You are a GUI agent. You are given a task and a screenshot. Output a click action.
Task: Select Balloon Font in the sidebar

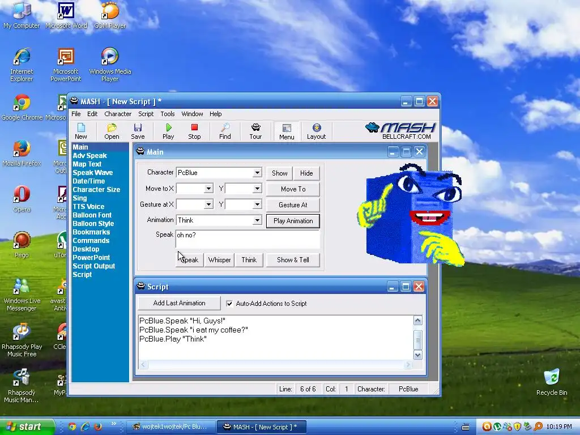coord(92,215)
